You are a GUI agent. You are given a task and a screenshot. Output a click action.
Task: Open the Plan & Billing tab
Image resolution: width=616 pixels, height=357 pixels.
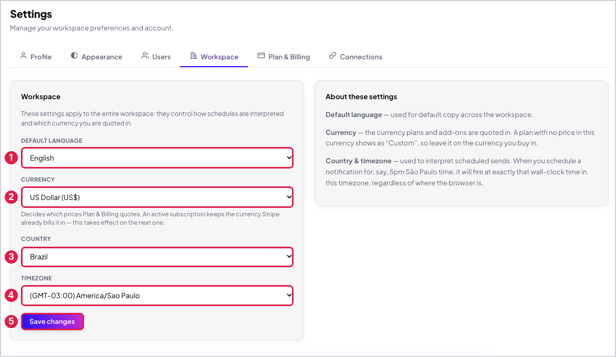[x=284, y=57]
